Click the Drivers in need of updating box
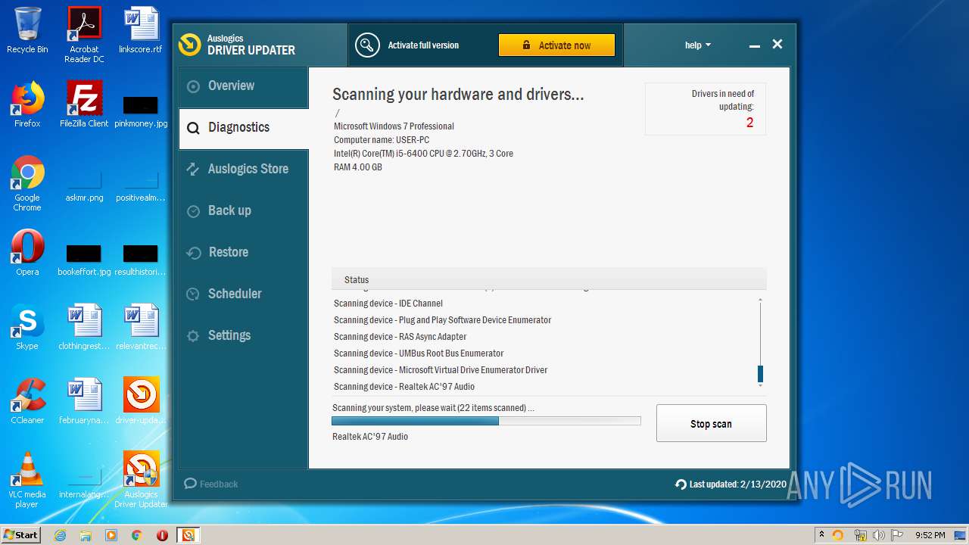The image size is (969, 545). click(x=705, y=109)
